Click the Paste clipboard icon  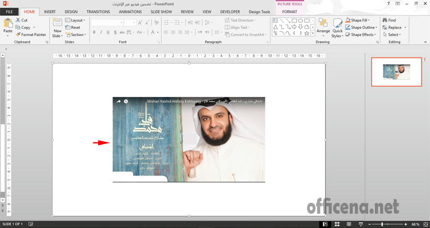point(8,23)
